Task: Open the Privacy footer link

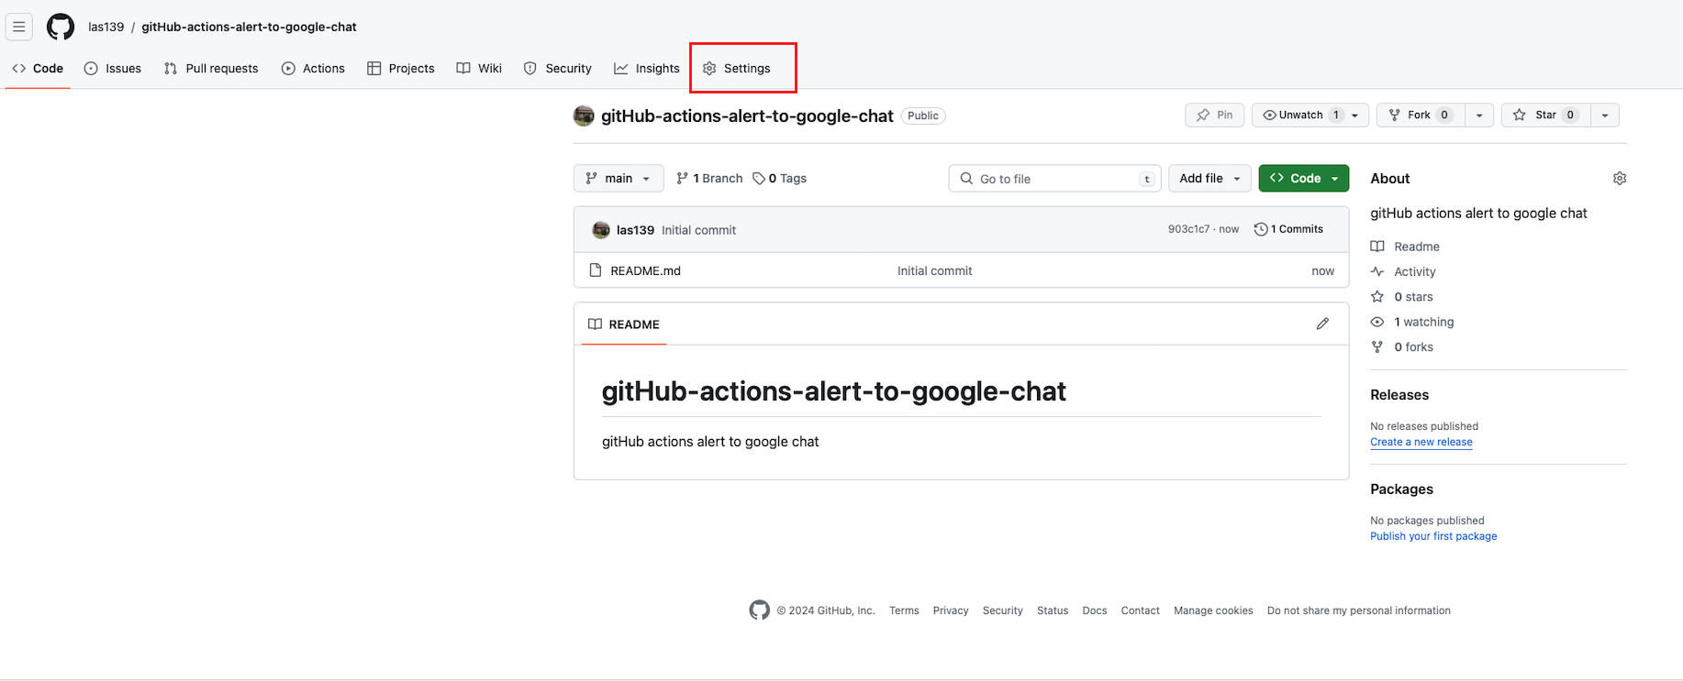Action: 951,610
